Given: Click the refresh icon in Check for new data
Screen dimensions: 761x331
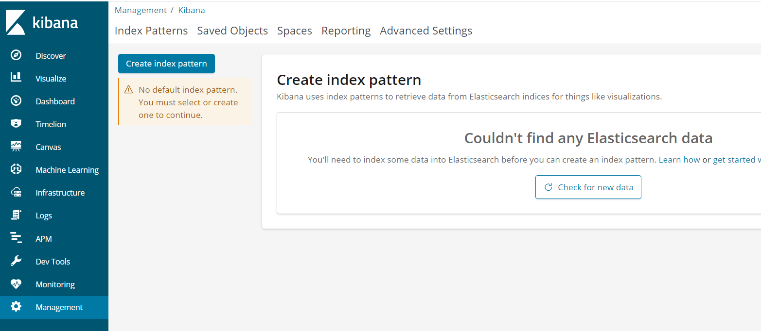Looking at the screenshot, I should pos(548,187).
